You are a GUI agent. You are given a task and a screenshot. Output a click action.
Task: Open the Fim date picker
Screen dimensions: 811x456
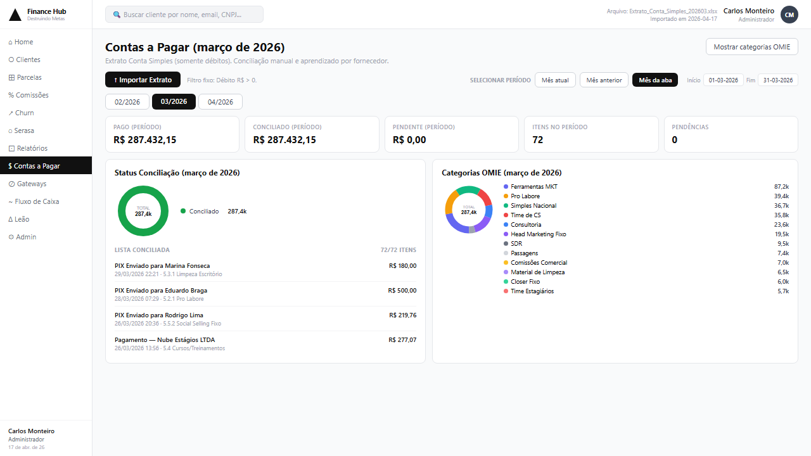(777, 80)
